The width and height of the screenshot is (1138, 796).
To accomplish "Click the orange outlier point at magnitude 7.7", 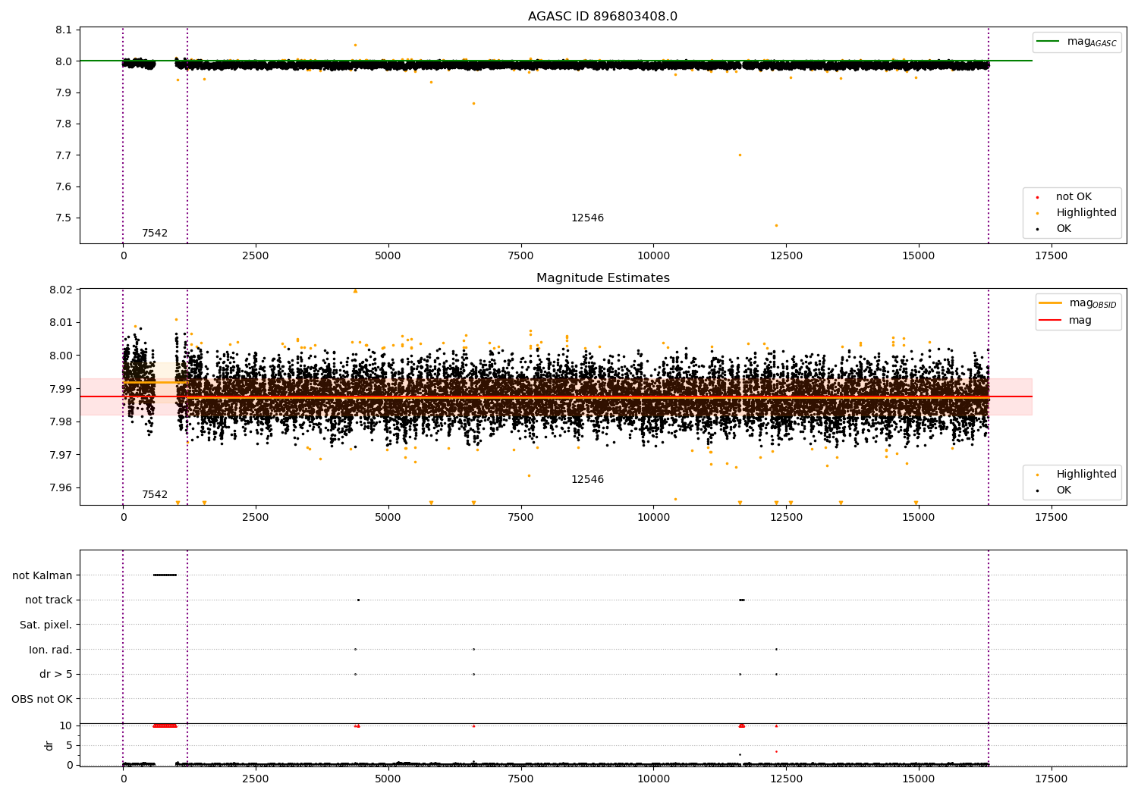I will point(740,155).
